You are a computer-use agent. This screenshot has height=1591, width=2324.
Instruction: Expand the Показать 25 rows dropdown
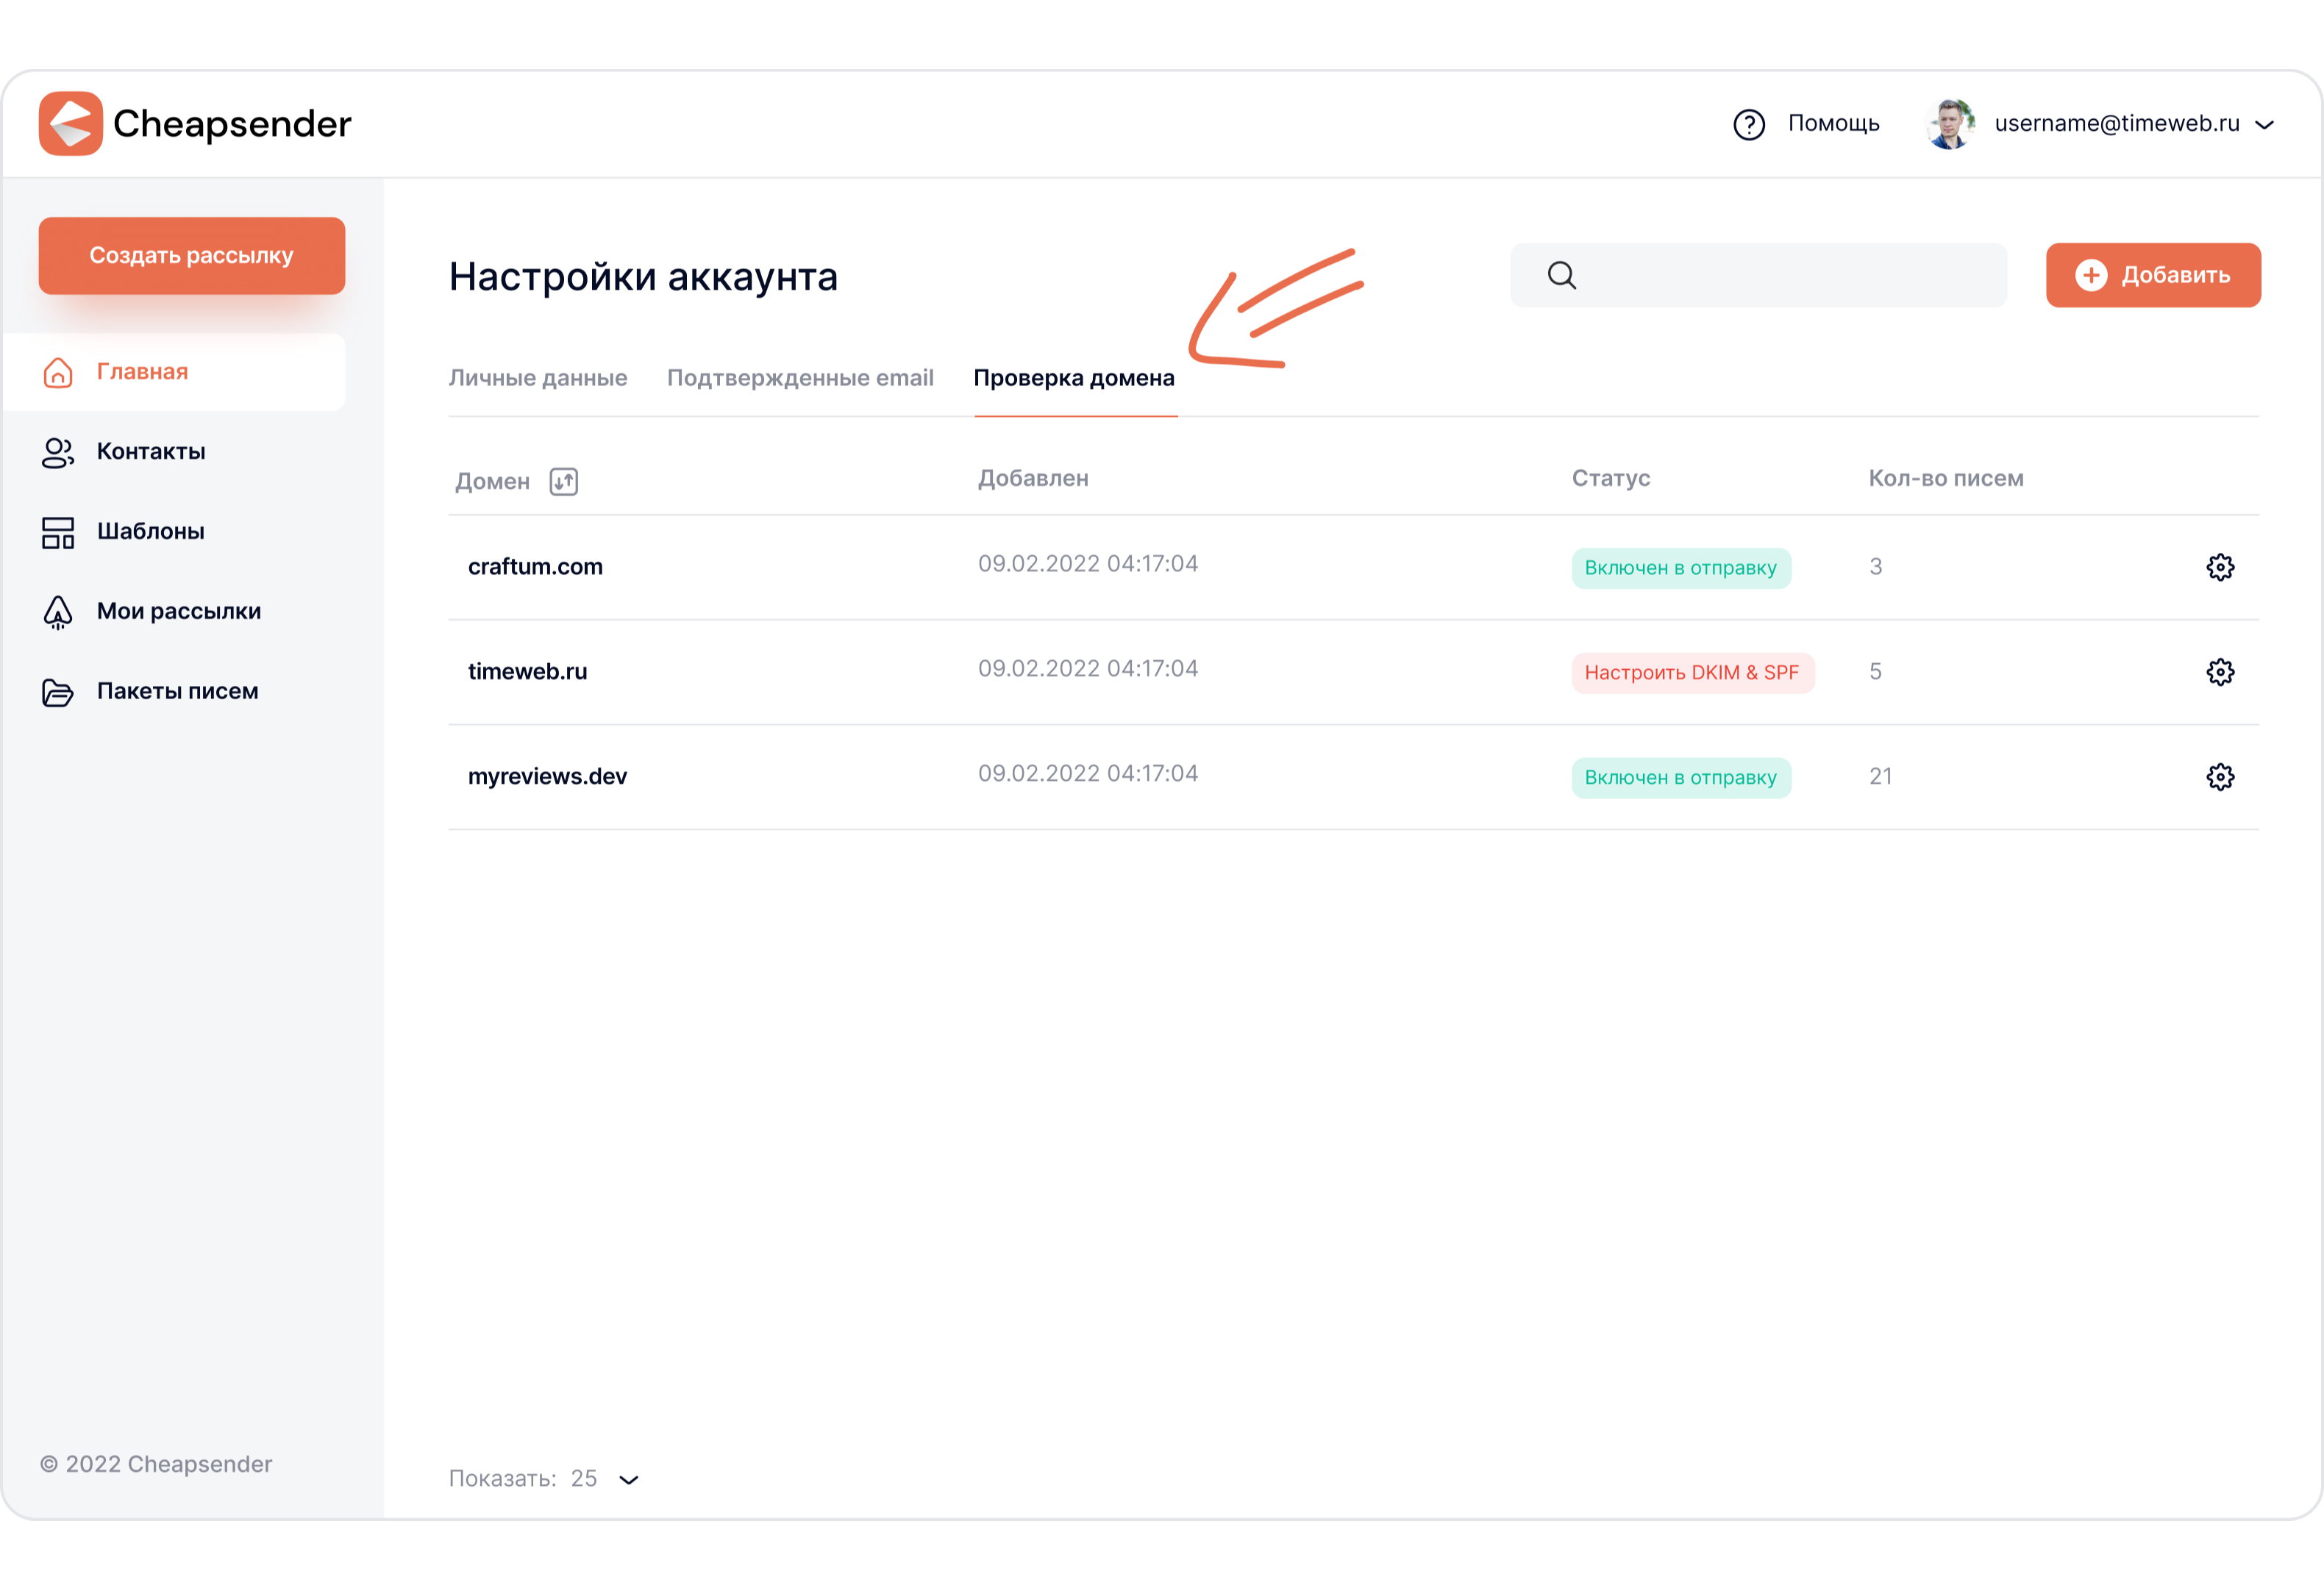pyautogui.click(x=628, y=1480)
